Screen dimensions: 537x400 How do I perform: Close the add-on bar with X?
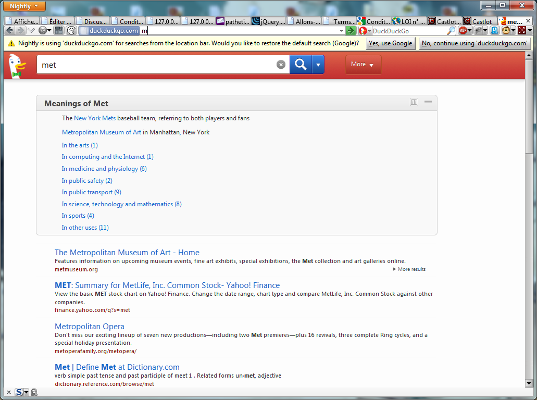point(8,392)
